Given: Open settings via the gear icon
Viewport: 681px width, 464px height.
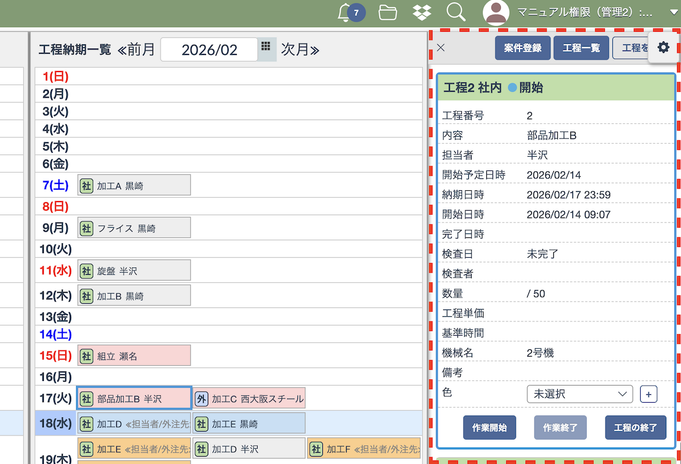Looking at the screenshot, I should [663, 48].
